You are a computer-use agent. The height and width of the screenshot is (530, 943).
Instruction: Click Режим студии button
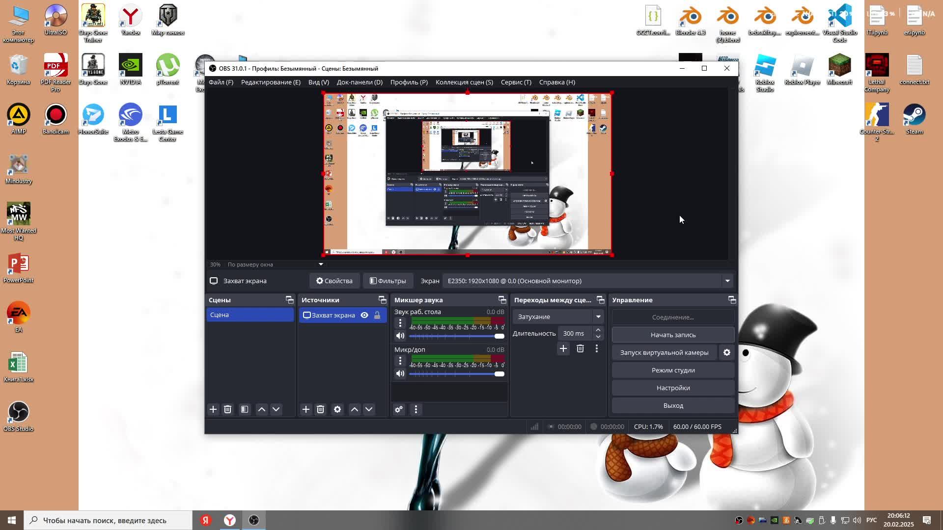tap(673, 370)
